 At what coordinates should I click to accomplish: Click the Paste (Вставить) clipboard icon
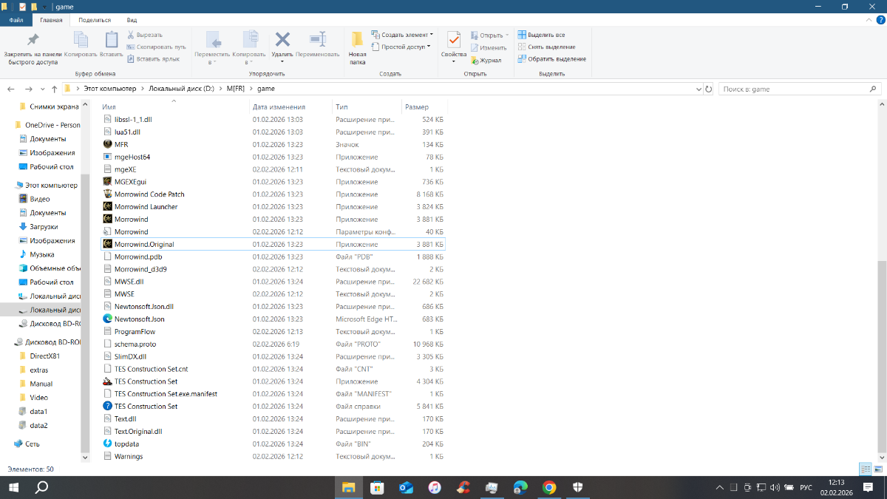[x=111, y=40]
